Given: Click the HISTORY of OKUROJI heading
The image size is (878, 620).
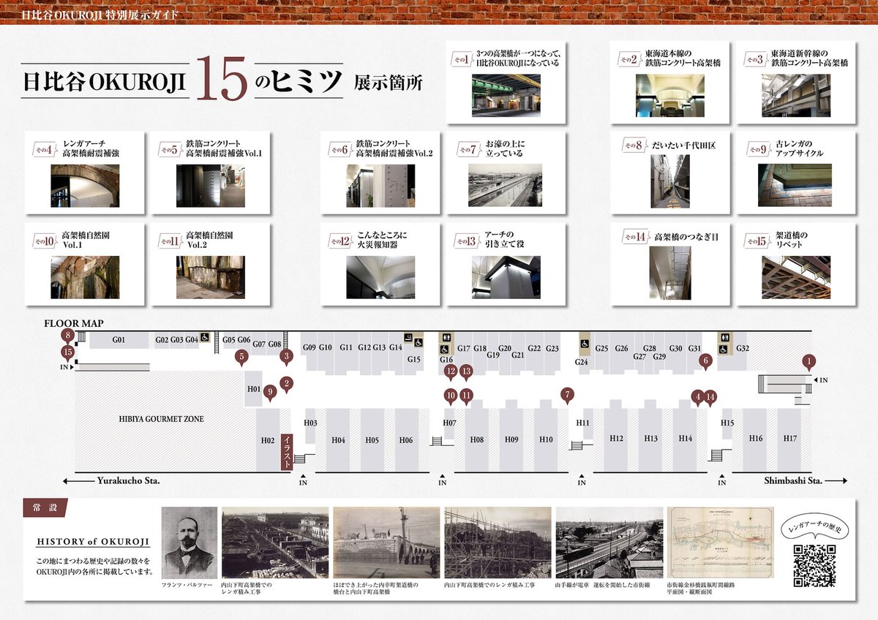Looking at the screenshot, I should click(x=94, y=542).
